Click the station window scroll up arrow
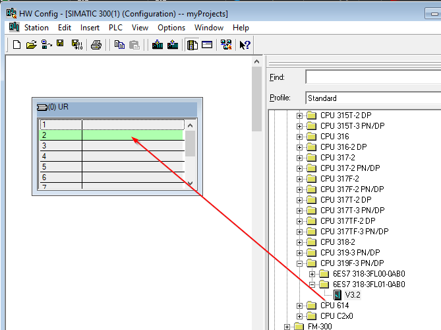The image size is (441, 330). [x=256, y=61]
